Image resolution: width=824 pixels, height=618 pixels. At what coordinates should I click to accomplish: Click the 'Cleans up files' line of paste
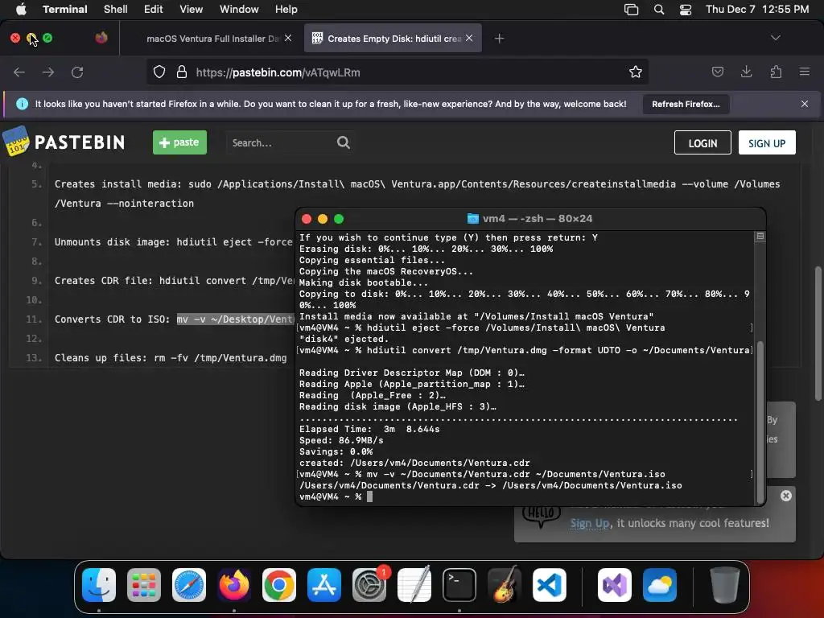point(171,358)
